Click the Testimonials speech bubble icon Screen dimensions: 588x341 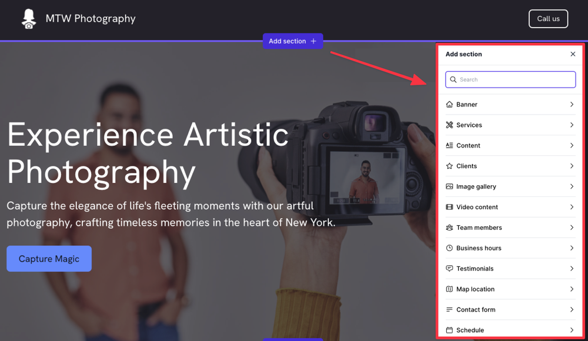[x=450, y=268]
